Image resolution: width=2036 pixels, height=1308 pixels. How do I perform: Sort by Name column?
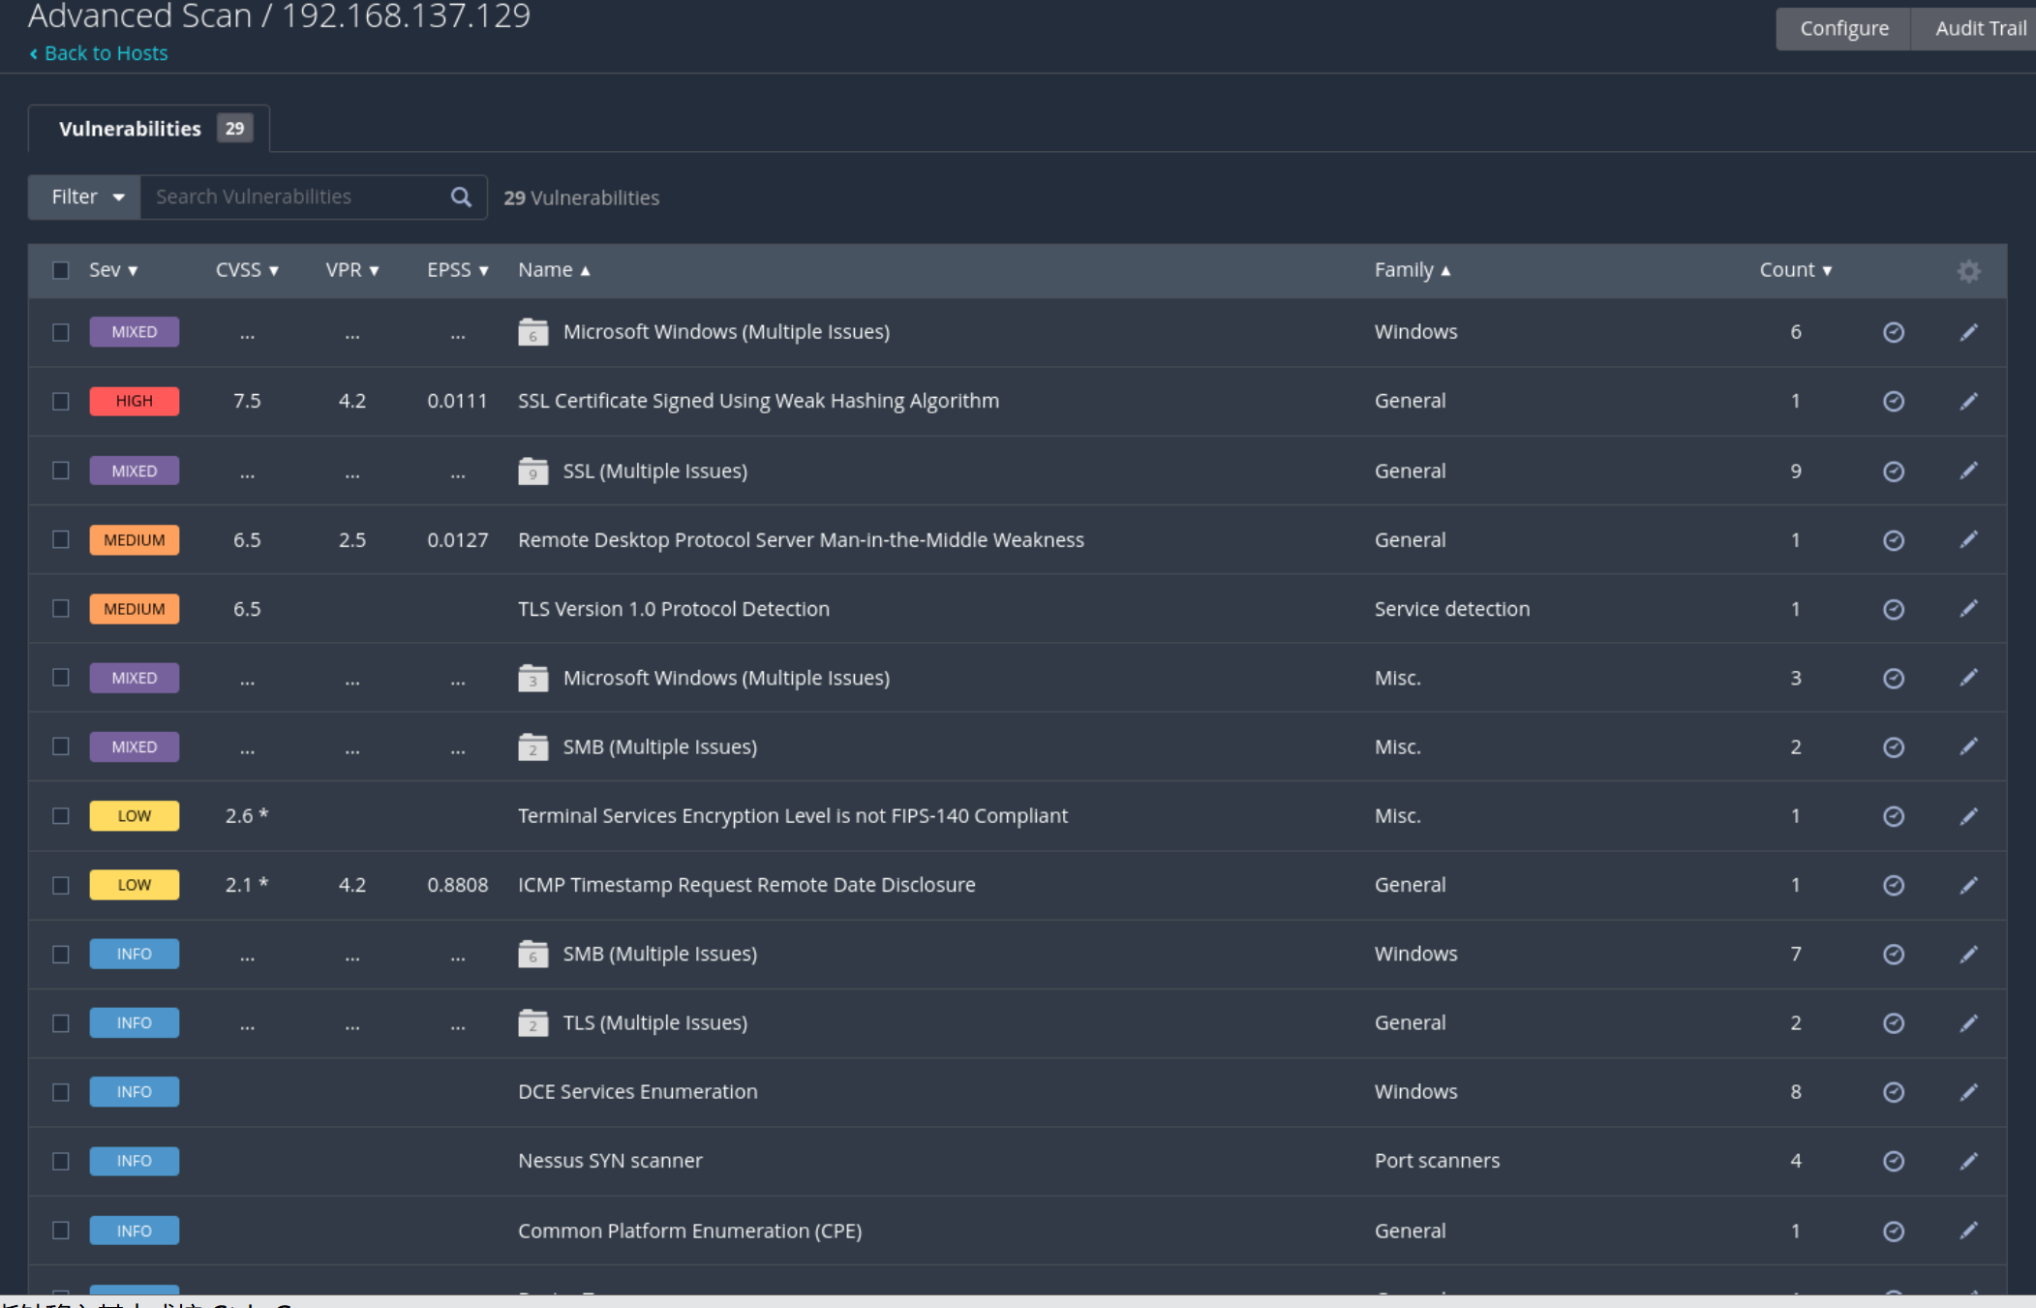(554, 270)
